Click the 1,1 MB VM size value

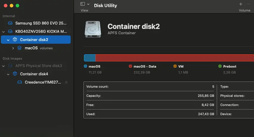[x=183, y=72]
